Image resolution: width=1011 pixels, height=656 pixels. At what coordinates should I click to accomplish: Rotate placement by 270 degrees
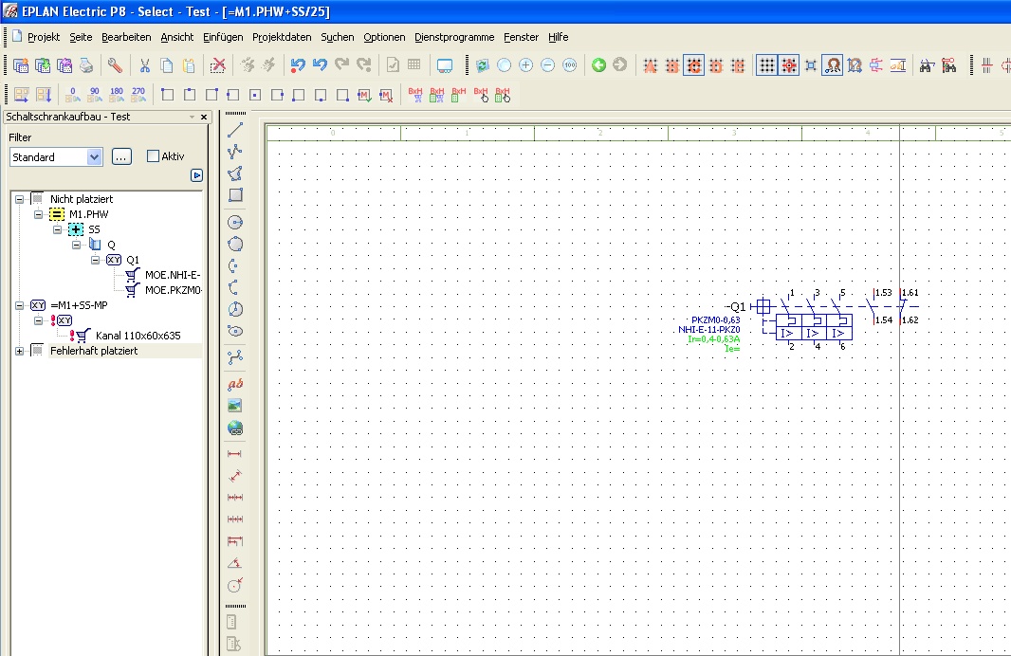point(138,96)
